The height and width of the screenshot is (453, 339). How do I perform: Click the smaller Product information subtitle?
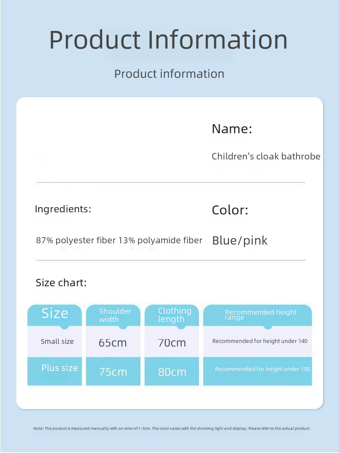point(169,74)
